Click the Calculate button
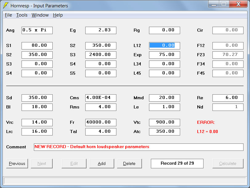This screenshot has height=188, width=250. coord(228,163)
